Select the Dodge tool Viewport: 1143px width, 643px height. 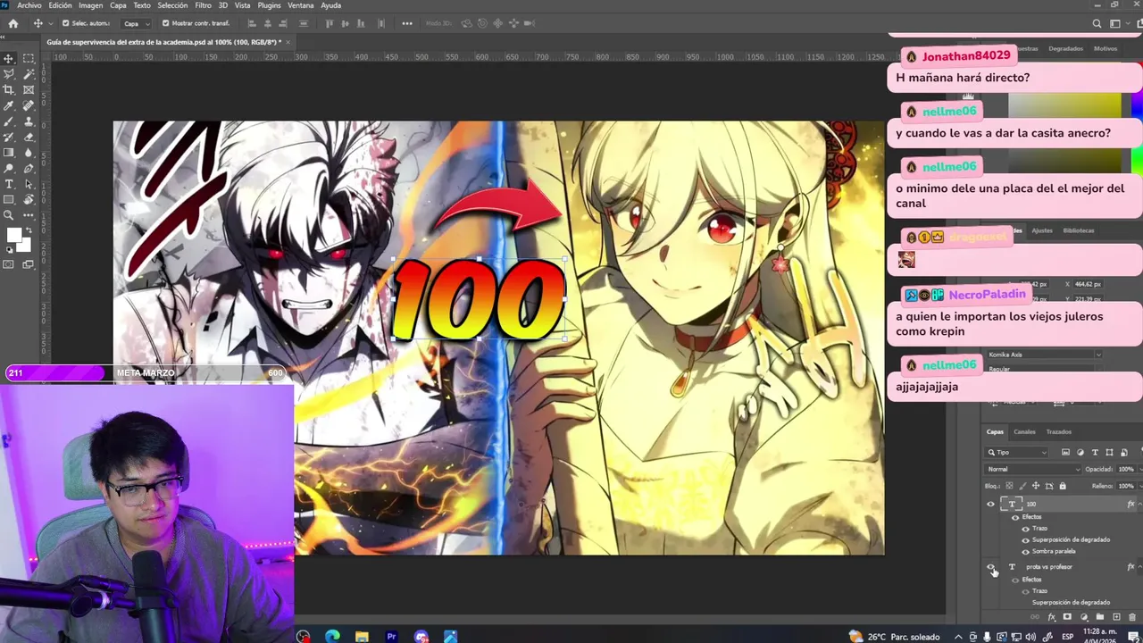(x=9, y=168)
